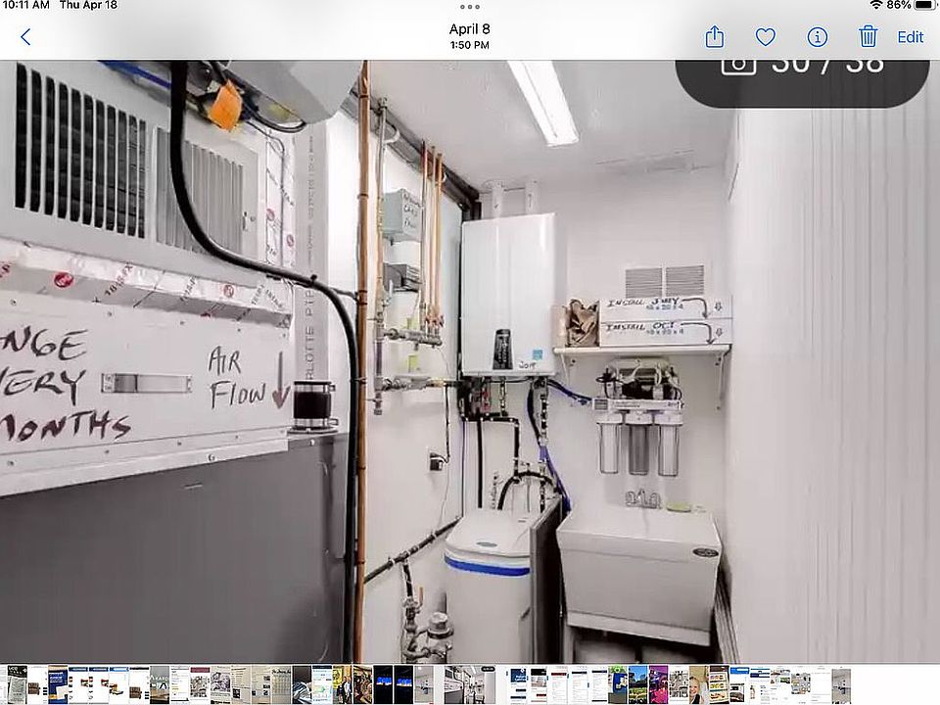Show photo details with the info icon
The height and width of the screenshot is (705, 940).
pos(818,37)
